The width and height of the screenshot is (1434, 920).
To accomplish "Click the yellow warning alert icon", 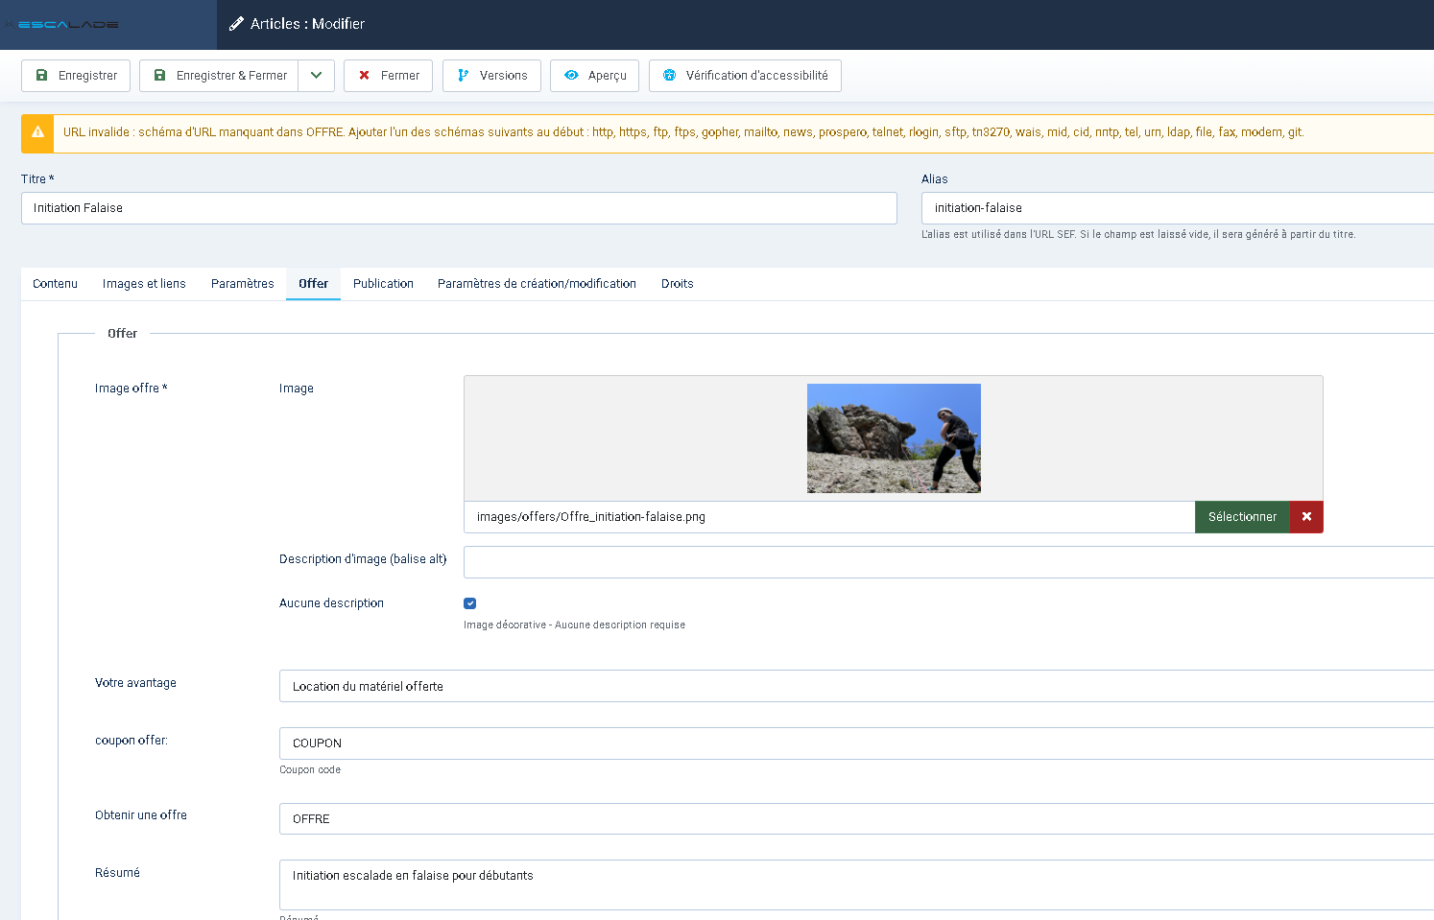I will tap(37, 133).
